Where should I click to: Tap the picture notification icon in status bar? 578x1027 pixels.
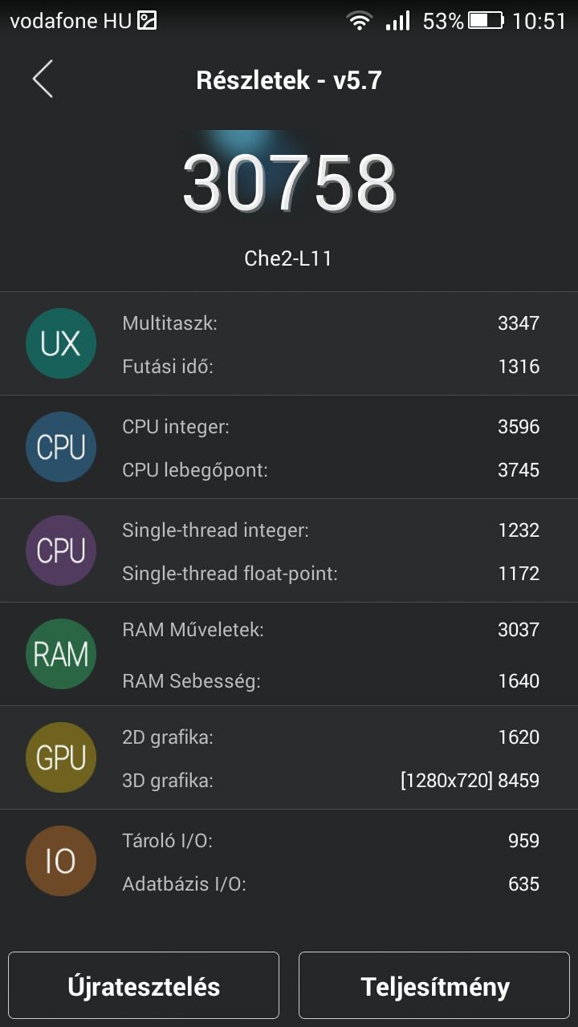(147, 21)
